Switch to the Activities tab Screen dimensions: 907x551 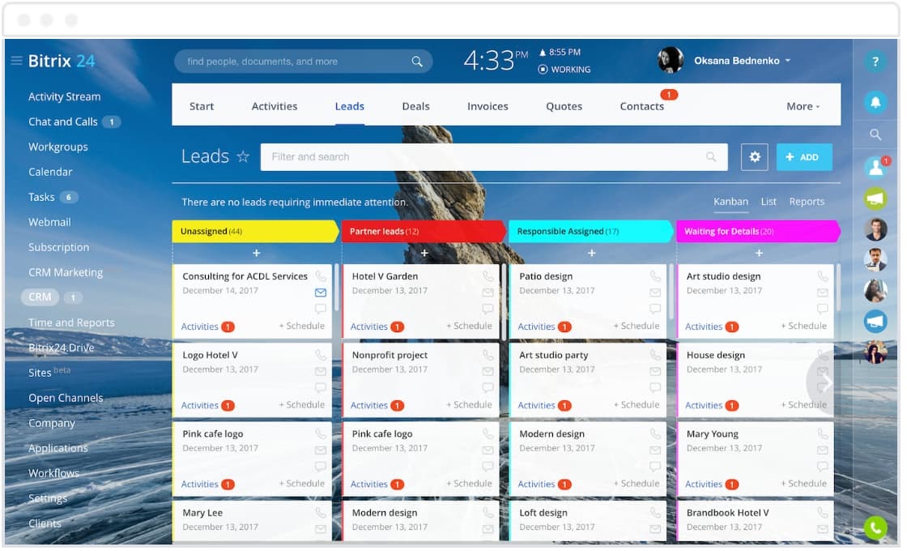[276, 107]
